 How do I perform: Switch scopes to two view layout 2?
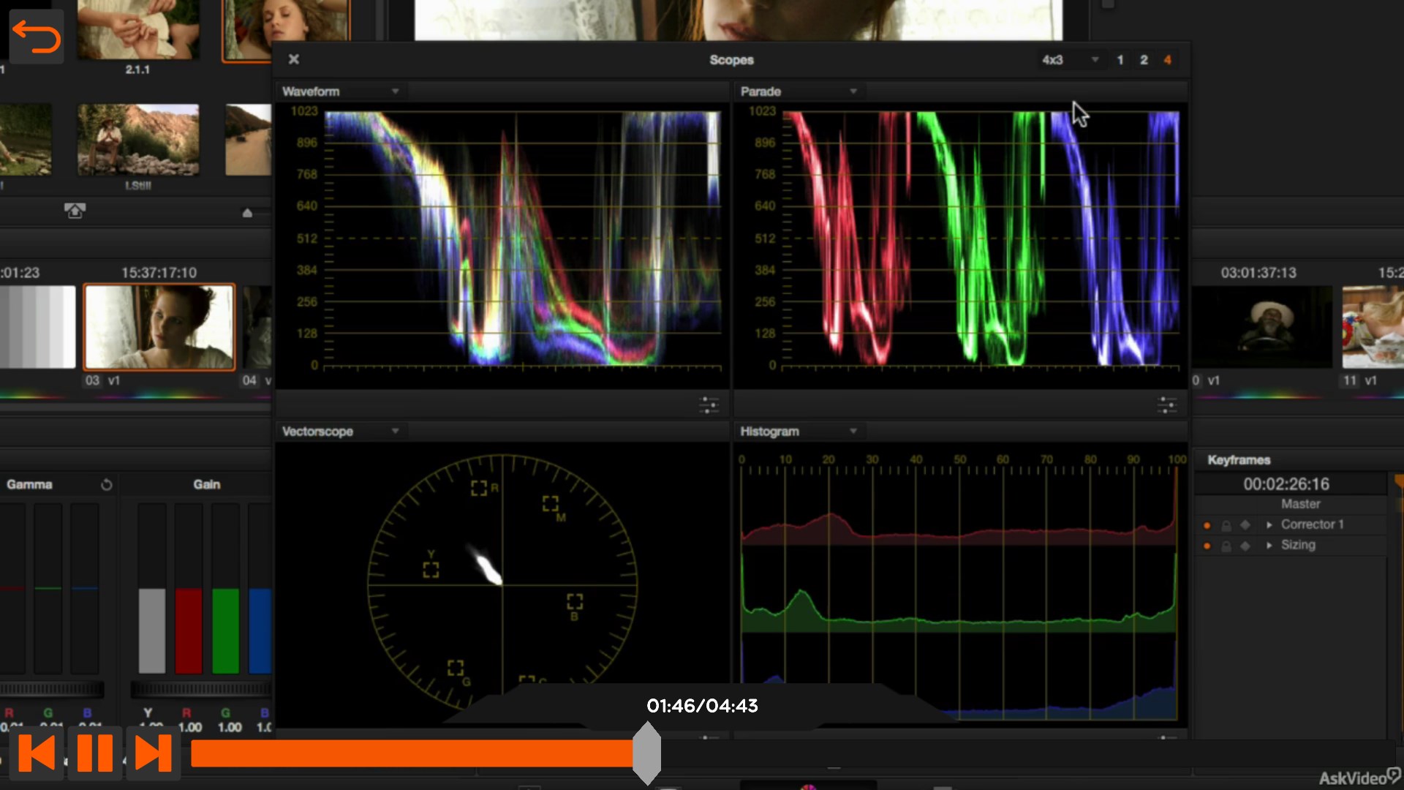pos(1144,60)
